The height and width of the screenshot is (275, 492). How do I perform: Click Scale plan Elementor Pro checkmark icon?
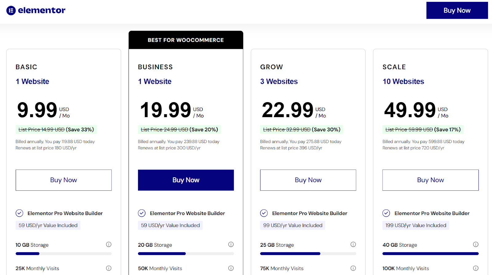click(x=386, y=213)
